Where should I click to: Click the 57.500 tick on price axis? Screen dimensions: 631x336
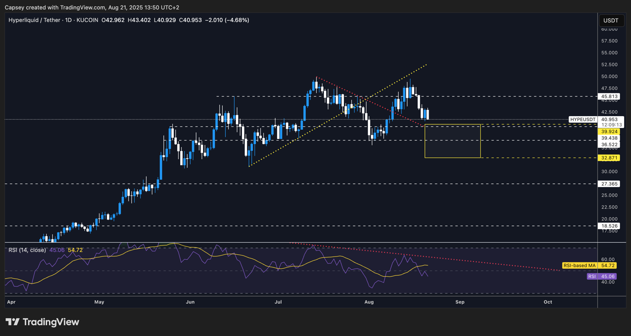(610, 41)
